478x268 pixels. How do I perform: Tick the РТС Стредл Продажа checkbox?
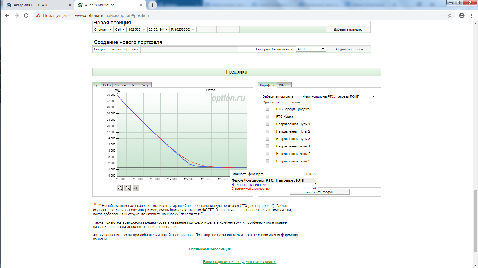tap(268, 109)
